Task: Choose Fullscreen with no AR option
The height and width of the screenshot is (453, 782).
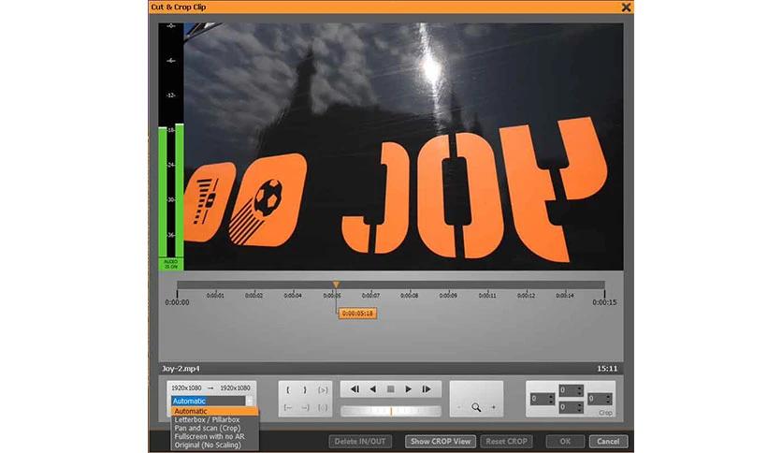Action: (x=215, y=436)
